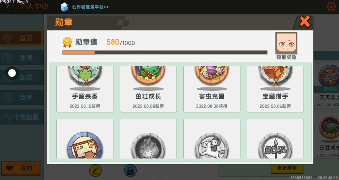Switch to the 地图 sidebar tab
The image size is (339, 180).
pyautogui.click(x=22, y=58)
